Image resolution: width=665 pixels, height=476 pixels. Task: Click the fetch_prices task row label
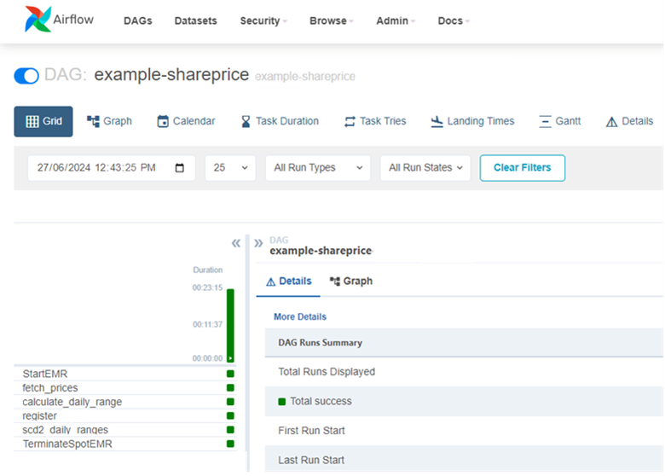[50, 388]
